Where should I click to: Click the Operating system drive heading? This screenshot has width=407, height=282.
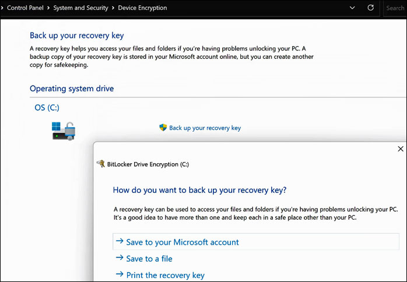[72, 89]
